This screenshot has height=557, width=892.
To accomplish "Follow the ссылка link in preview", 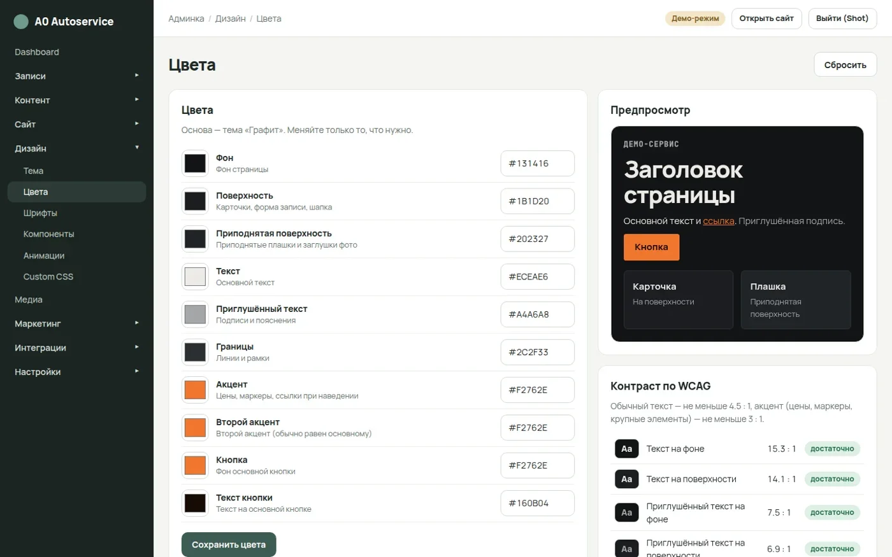I will tap(718, 221).
